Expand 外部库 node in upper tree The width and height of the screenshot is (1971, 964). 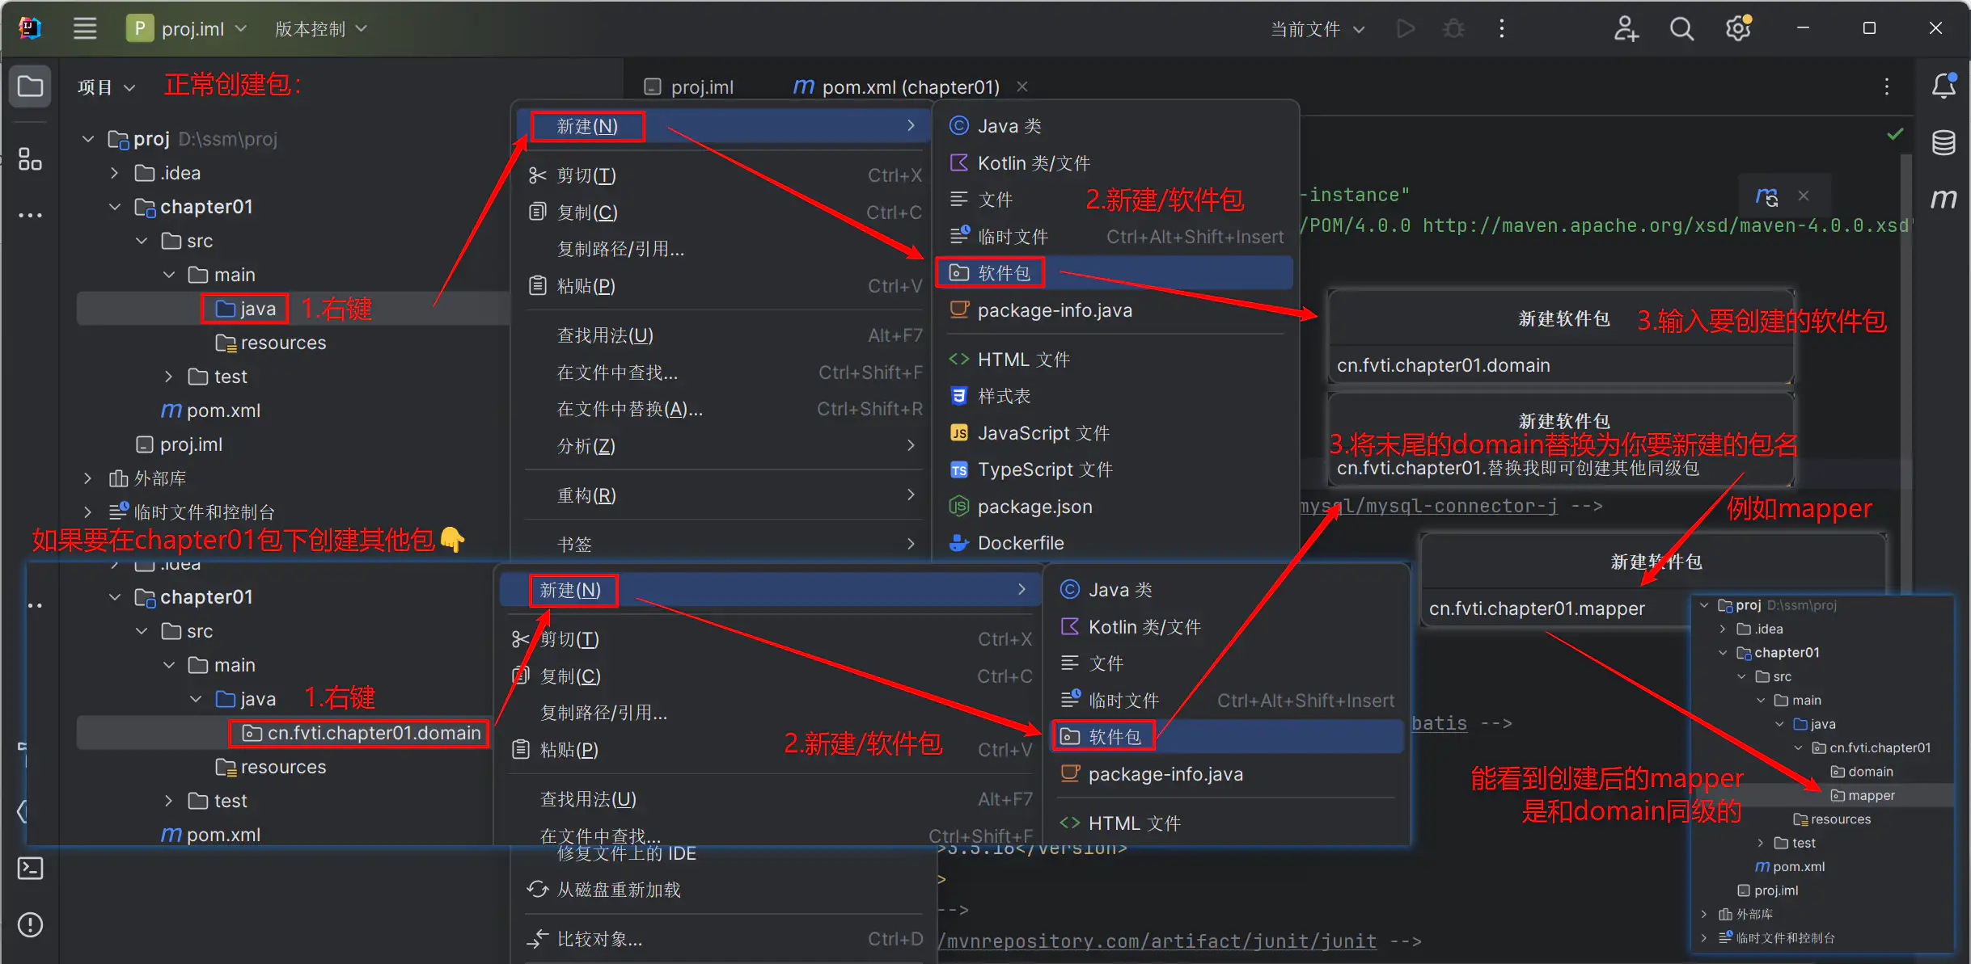(x=87, y=478)
